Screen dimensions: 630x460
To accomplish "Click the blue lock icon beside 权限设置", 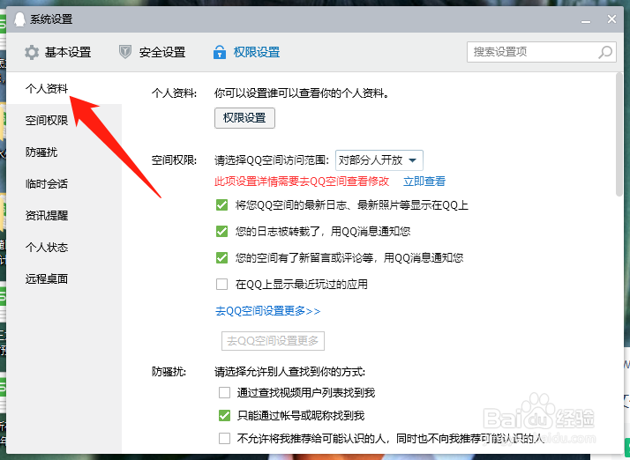I will [x=220, y=52].
